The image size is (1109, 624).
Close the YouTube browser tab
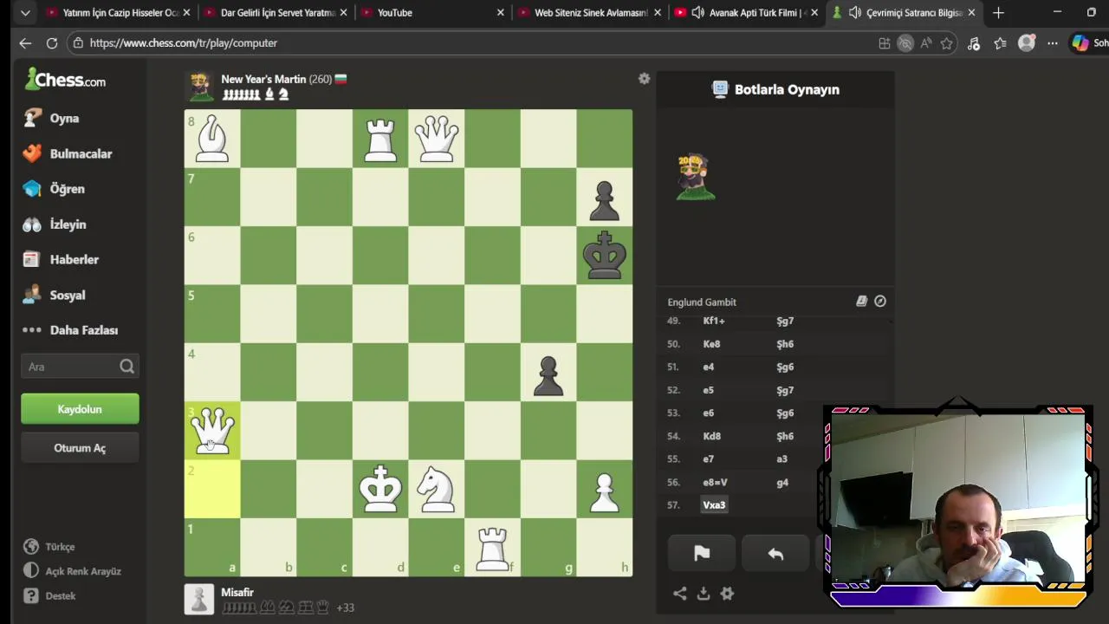[501, 13]
